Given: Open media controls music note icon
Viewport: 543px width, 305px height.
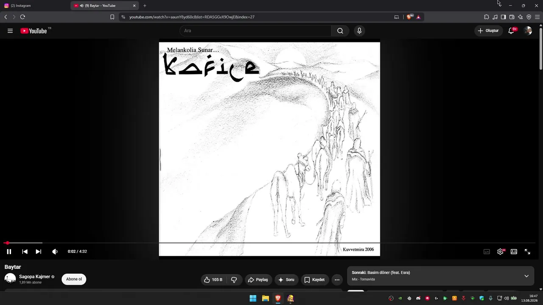Looking at the screenshot, I should [495, 17].
